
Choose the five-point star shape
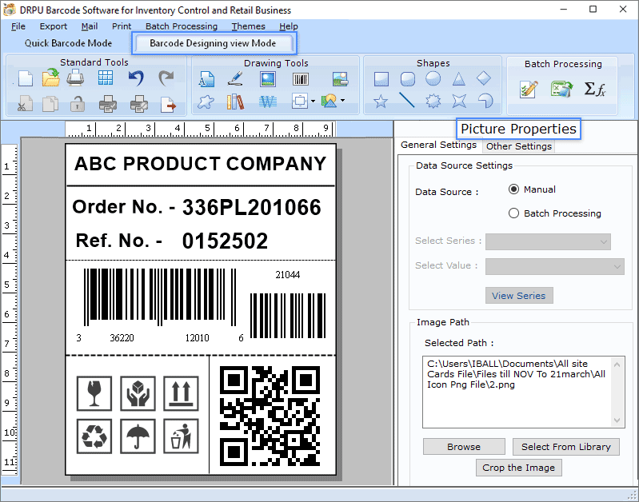pos(381,101)
